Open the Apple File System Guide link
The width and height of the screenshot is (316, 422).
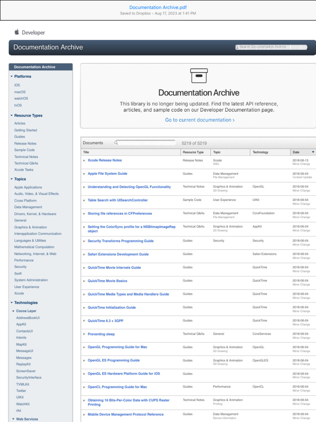[107, 173]
